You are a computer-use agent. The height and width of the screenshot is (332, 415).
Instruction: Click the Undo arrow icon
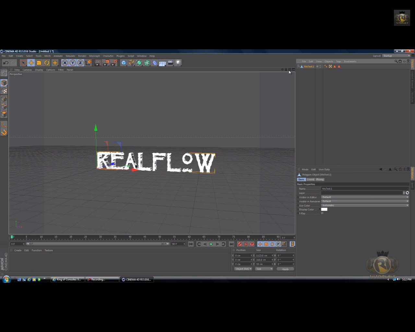click(6, 63)
